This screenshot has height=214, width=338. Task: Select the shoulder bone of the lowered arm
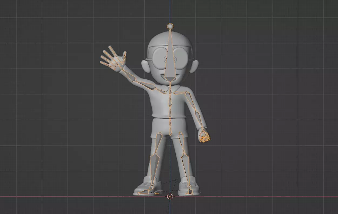pyautogui.click(x=180, y=93)
